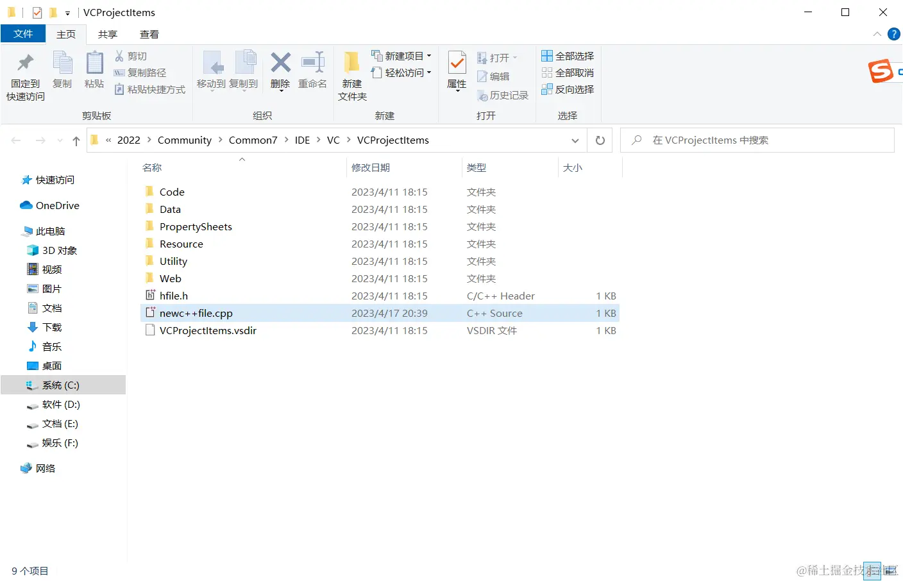Viewport: 903px width, 581px height.
Task: Go up one folder level
Action: click(x=76, y=140)
